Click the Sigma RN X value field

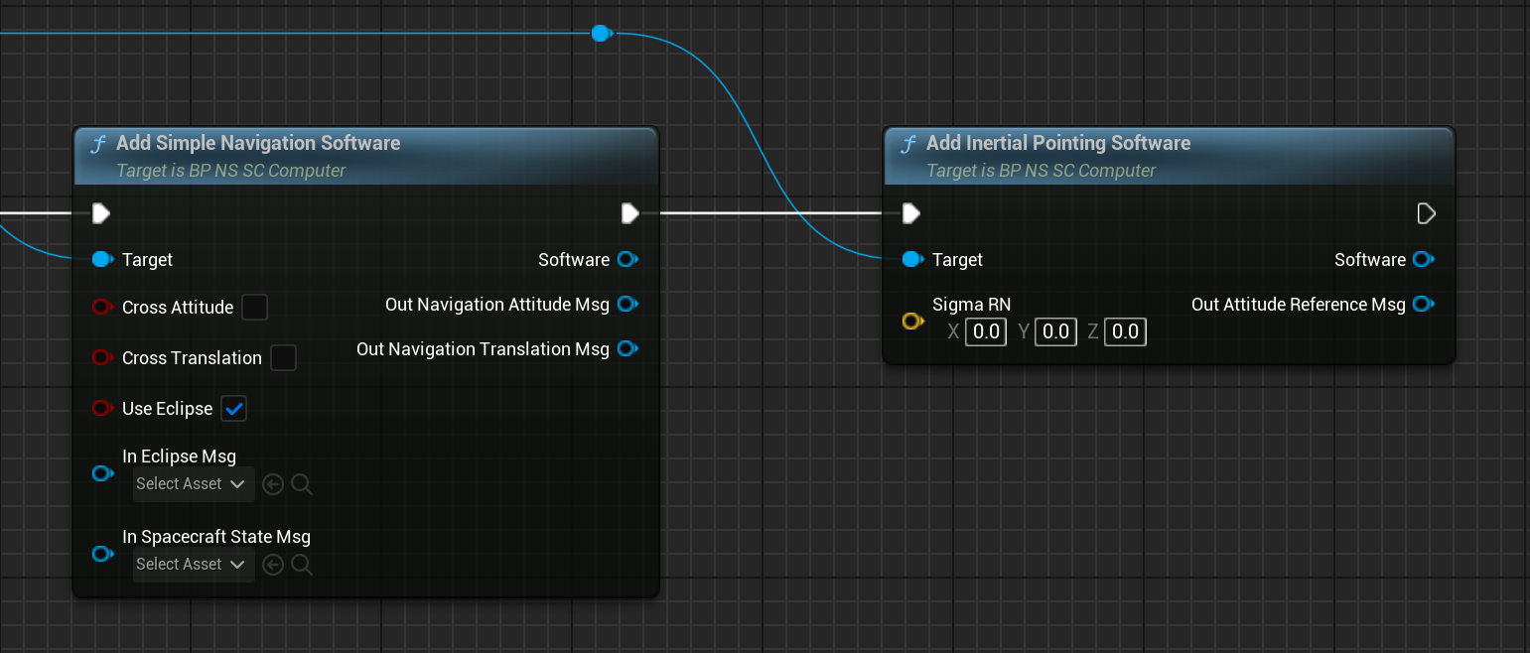click(986, 331)
